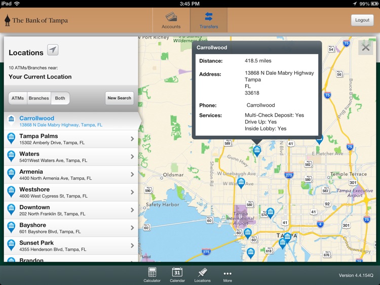Expand Waters row chevron
Image resolution: width=380 pixels, height=285 pixels.
click(132, 156)
